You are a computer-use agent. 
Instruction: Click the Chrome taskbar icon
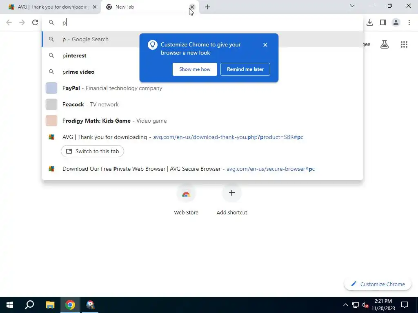pyautogui.click(x=70, y=305)
